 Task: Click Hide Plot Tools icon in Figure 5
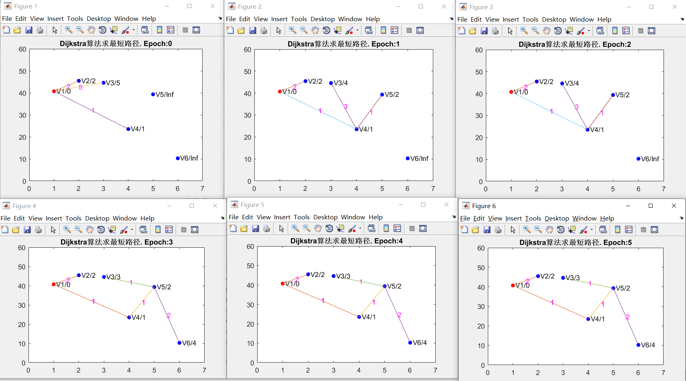(412, 229)
